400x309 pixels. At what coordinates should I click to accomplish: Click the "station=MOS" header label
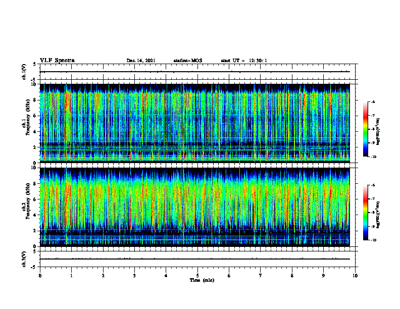pyautogui.click(x=188, y=61)
